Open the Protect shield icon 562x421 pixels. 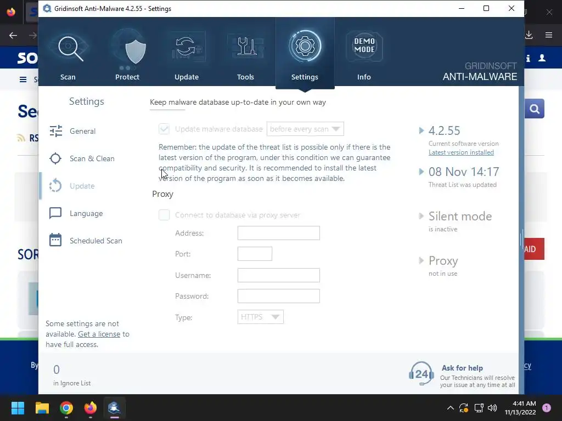tap(136, 52)
